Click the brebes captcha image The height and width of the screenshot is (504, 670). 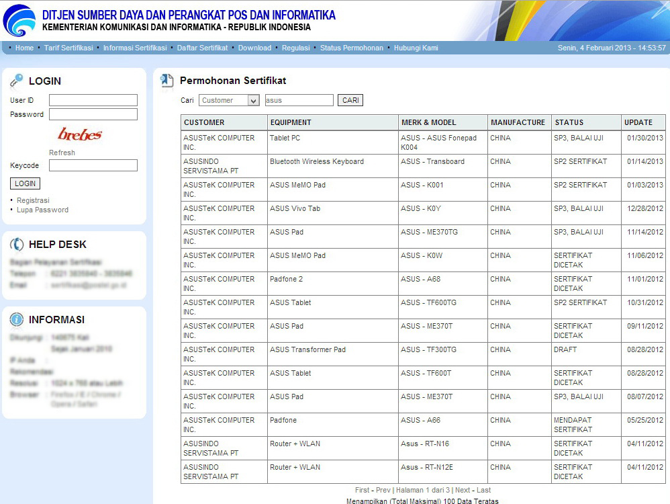click(80, 134)
